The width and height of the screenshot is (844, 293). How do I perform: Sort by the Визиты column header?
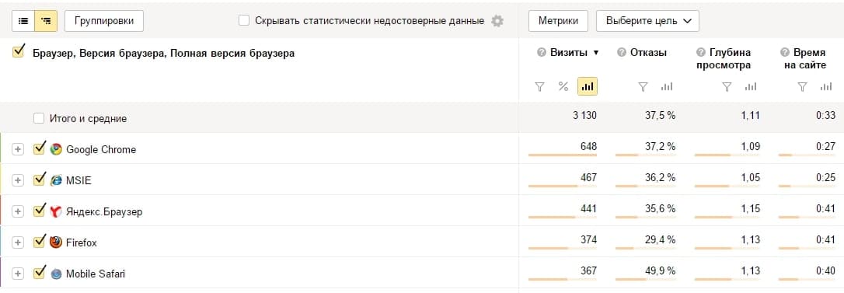[568, 52]
